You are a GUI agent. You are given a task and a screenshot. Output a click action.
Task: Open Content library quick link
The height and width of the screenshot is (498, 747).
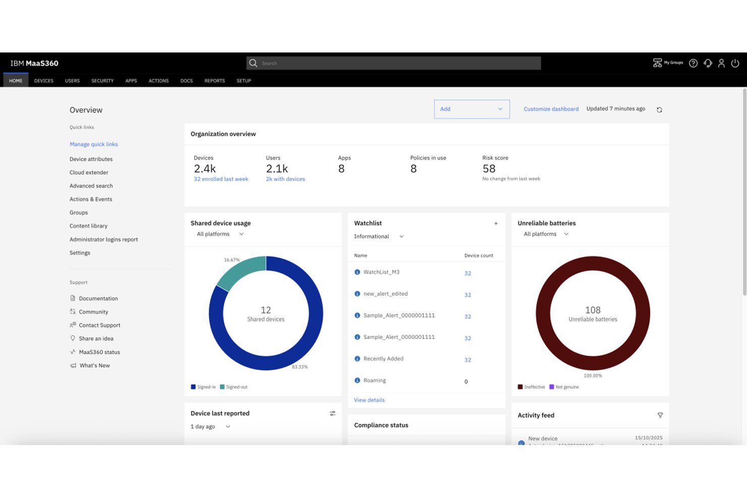[x=89, y=226]
